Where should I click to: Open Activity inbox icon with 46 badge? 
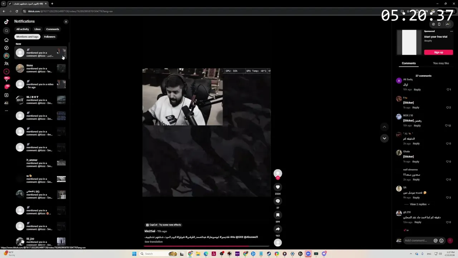point(6,87)
